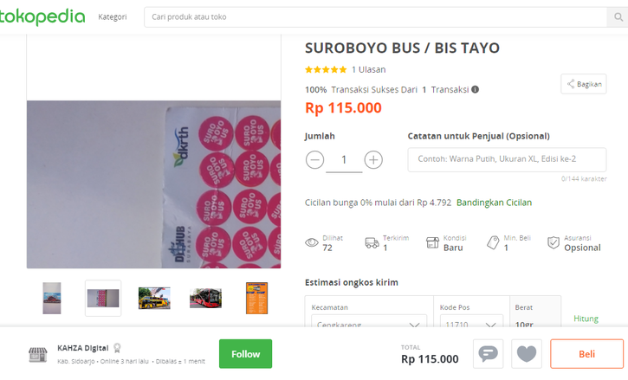The height and width of the screenshot is (380, 628).
Task: Select the orange poster thumbnail
Action: coord(256,298)
